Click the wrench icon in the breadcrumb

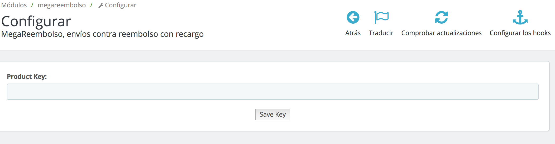(101, 6)
